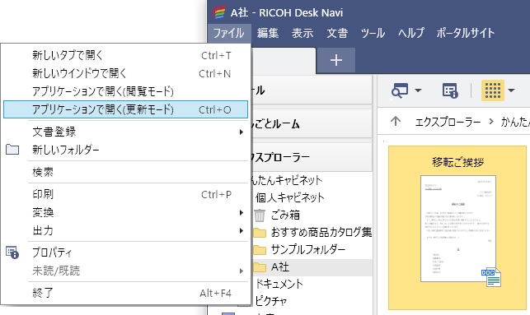
Task: Open the ファイル menu
Action: 229,33
